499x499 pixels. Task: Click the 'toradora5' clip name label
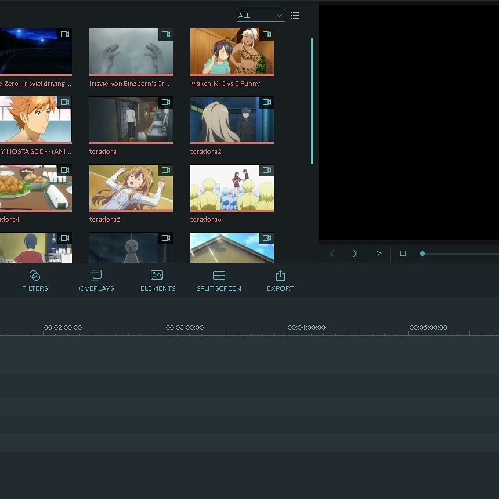(x=104, y=219)
